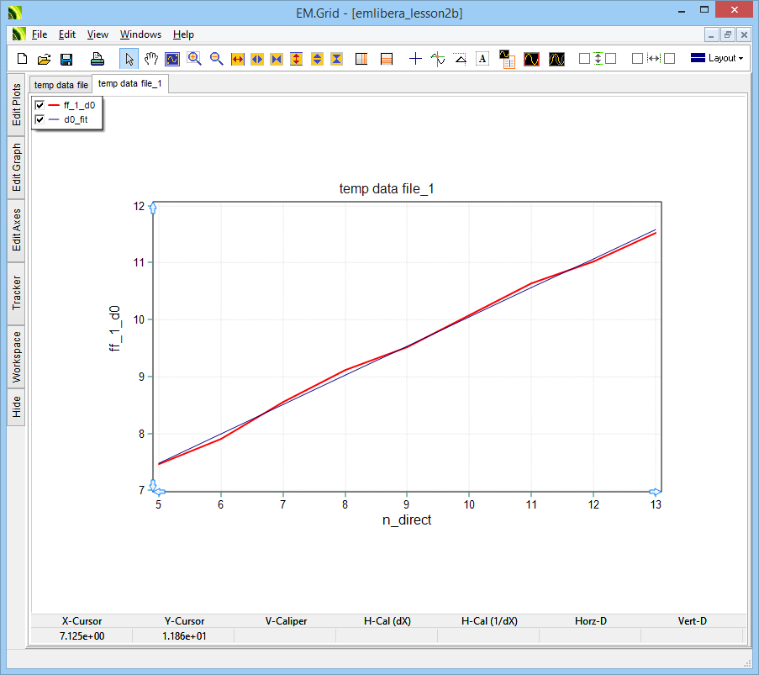Toggle the ff_1_d0 plot checkbox
Image resolution: width=759 pixels, height=675 pixels.
click(x=39, y=106)
